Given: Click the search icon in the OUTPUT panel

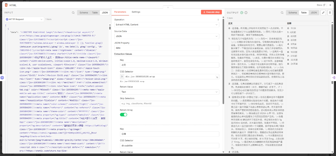Looking at the screenshot, I should [x=282, y=13].
